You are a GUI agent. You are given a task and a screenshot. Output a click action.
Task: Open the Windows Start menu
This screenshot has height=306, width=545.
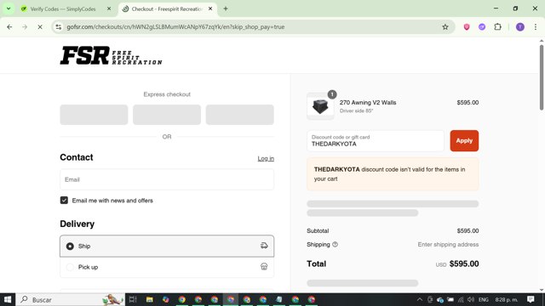(x=8, y=299)
